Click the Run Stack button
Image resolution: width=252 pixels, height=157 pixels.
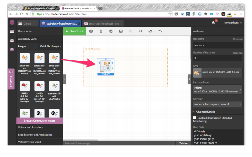click(74, 31)
